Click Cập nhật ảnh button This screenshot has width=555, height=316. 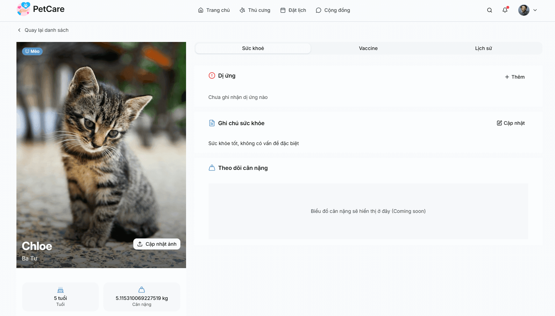[157, 244]
